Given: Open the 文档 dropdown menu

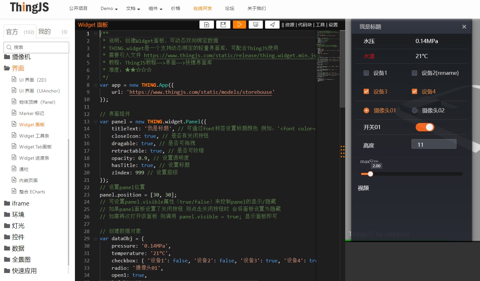Looking at the screenshot, I should tap(133, 8).
